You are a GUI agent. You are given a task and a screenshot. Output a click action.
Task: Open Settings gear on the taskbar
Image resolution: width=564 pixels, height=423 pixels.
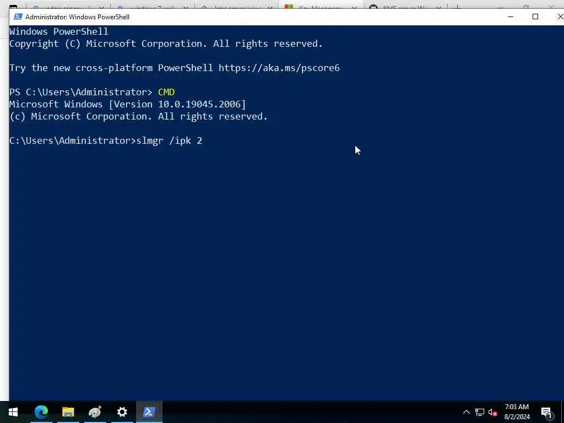click(x=122, y=412)
